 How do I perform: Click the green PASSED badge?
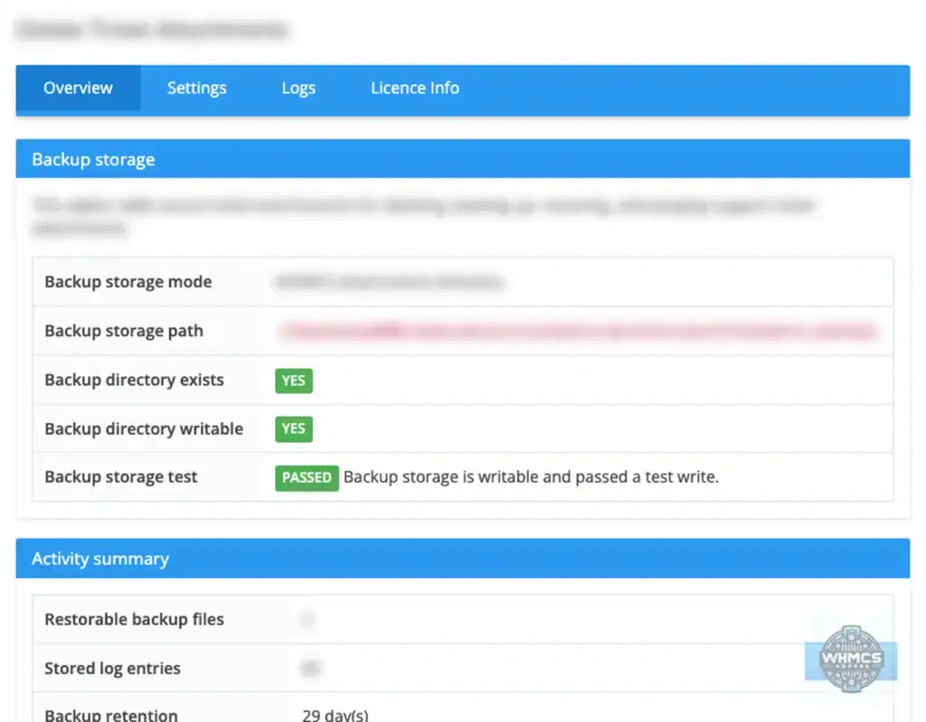[x=307, y=478]
